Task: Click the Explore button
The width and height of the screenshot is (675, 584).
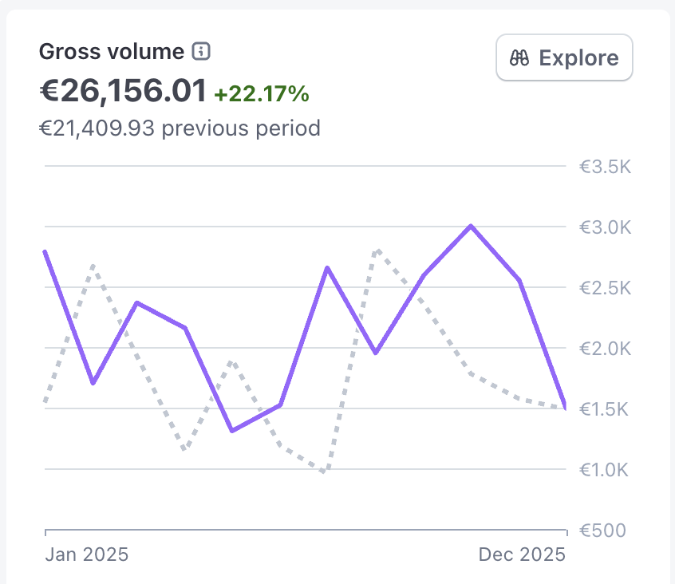Action: click(564, 57)
